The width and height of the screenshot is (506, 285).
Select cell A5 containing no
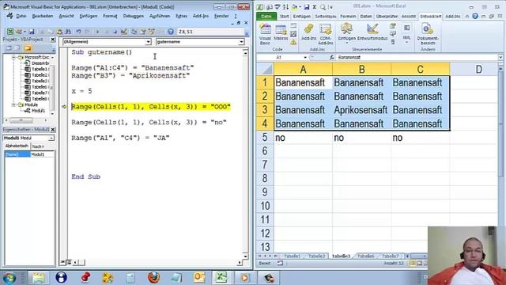pyautogui.click(x=303, y=138)
